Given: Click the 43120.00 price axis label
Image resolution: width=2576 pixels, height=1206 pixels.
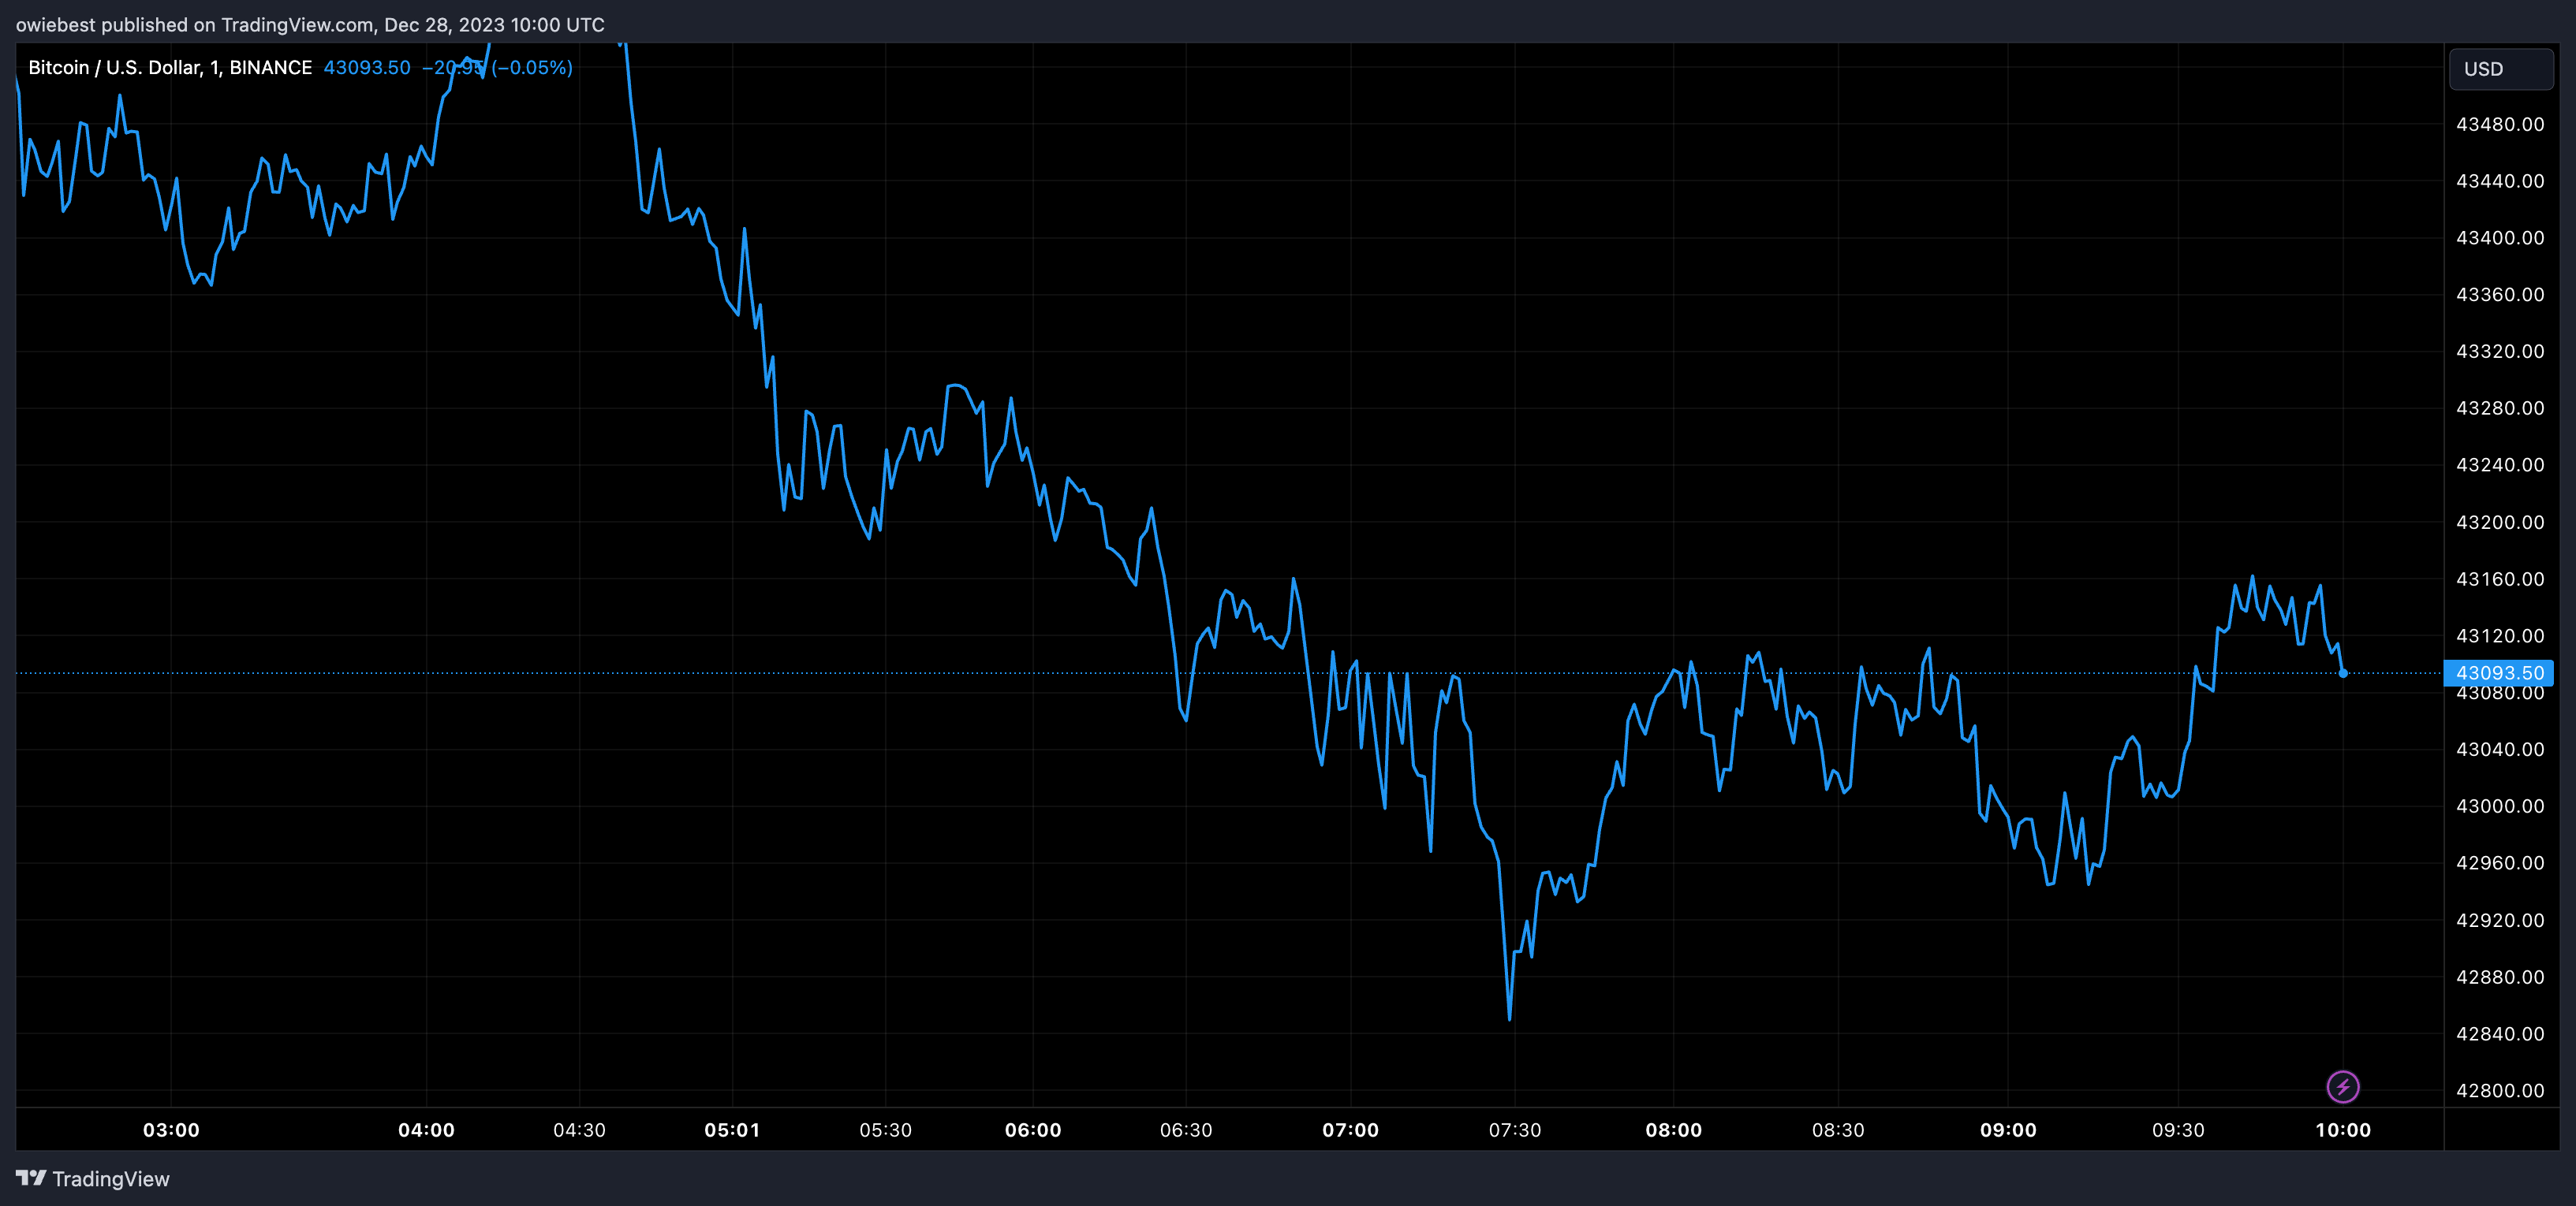Looking at the screenshot, I should click(x=2500, y=635).
